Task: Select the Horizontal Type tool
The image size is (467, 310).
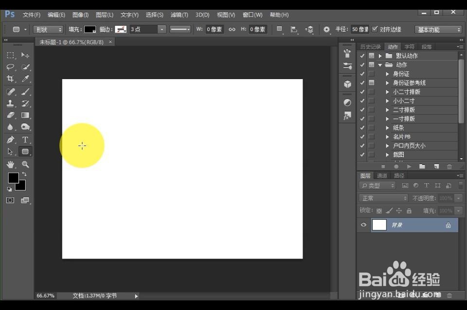Action: coord(25,140)
